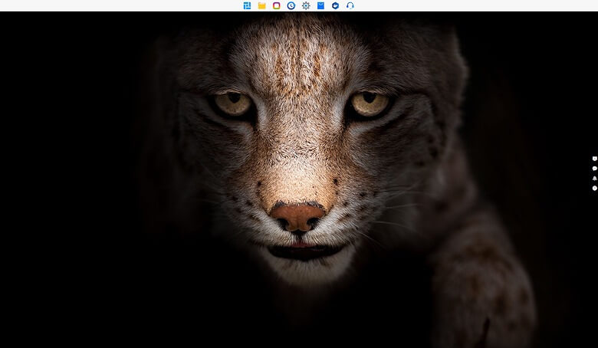Viewport: 598px width, 348px height.
Task: Click the lynx's nose on the wallpaper
Action: [298, 215]
